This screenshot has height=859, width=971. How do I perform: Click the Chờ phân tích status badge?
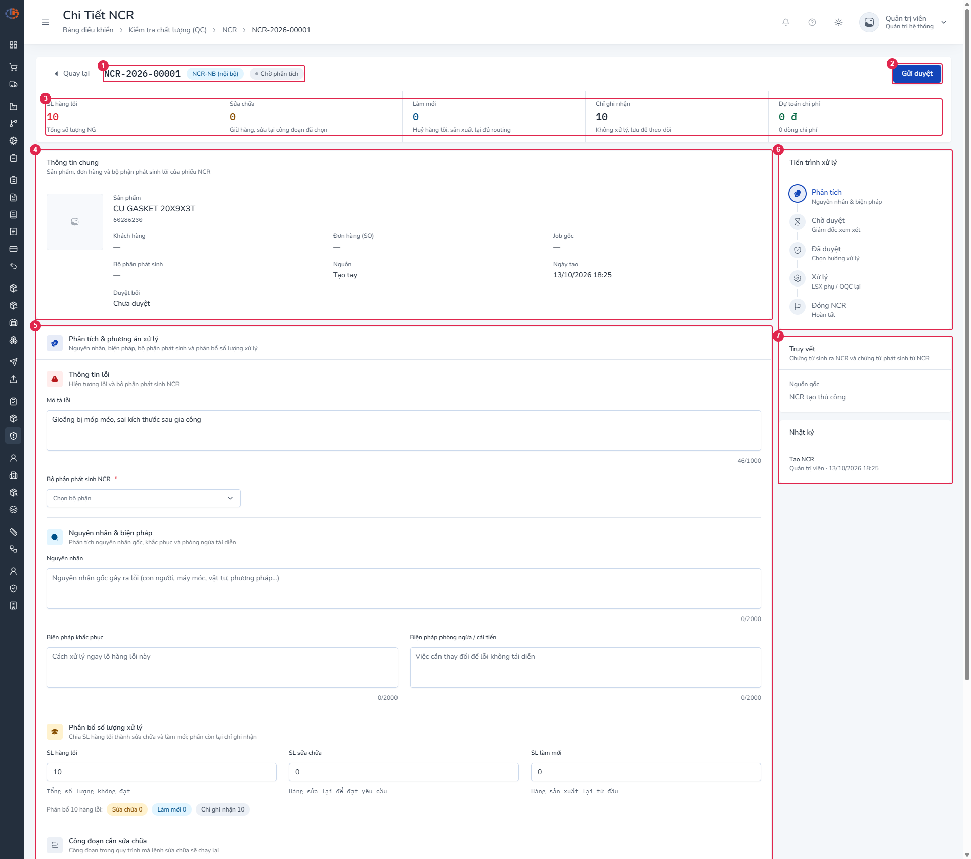pos(277,74)
